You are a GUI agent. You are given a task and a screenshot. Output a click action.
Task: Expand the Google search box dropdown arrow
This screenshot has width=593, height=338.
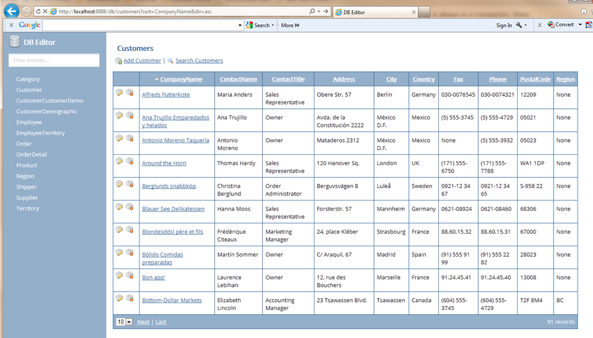click(240, 26)
